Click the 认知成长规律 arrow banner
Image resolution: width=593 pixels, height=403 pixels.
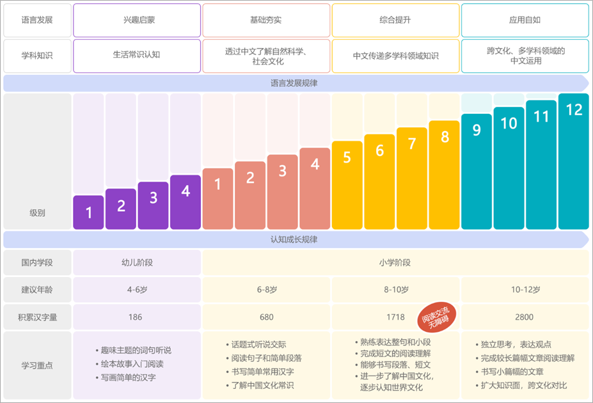296,239
